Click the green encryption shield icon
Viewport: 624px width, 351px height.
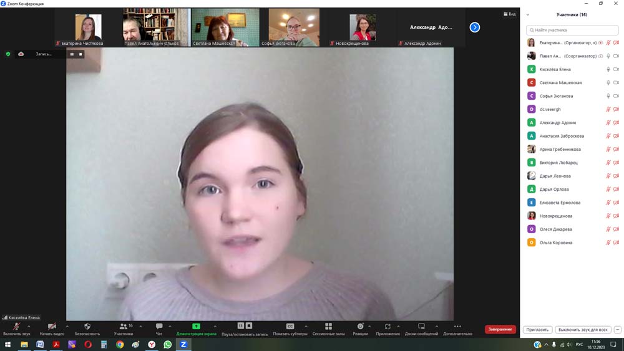(x=8, y=54)
